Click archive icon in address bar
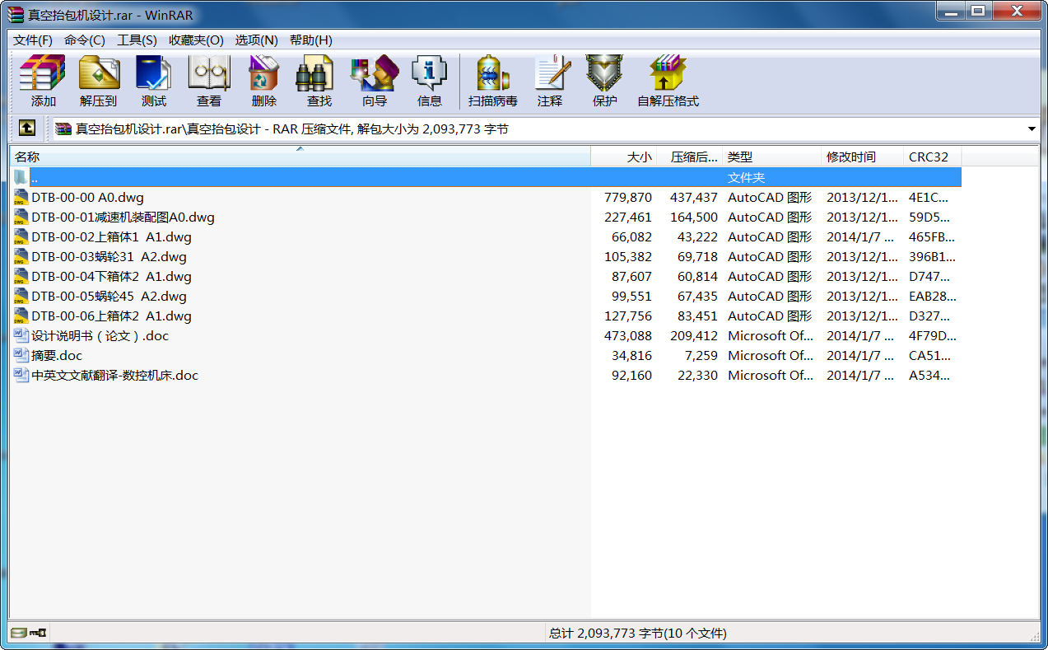 63,129
